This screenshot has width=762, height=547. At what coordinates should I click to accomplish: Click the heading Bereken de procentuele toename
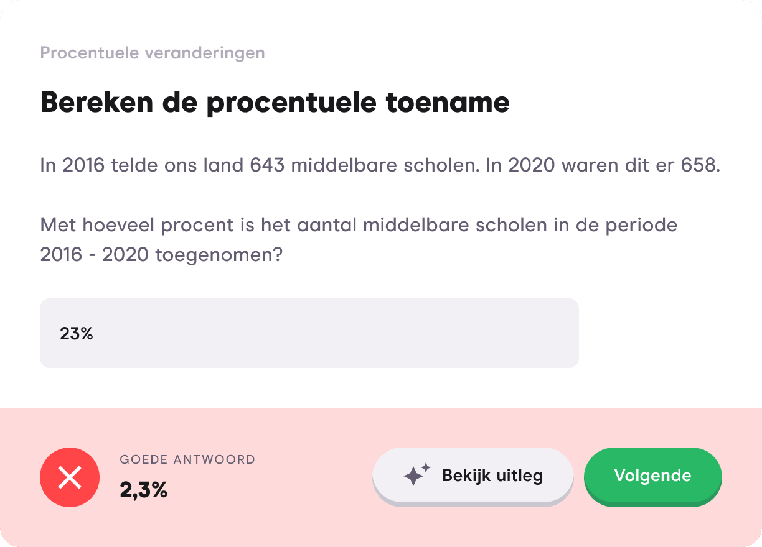(x=275, y=103)
